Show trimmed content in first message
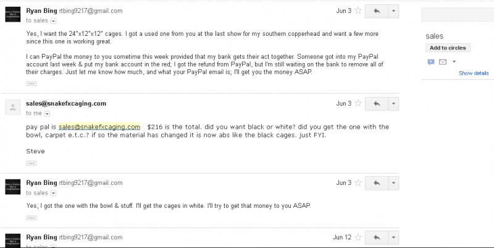This screenshot has height=248, width=494. pos(31,83)
